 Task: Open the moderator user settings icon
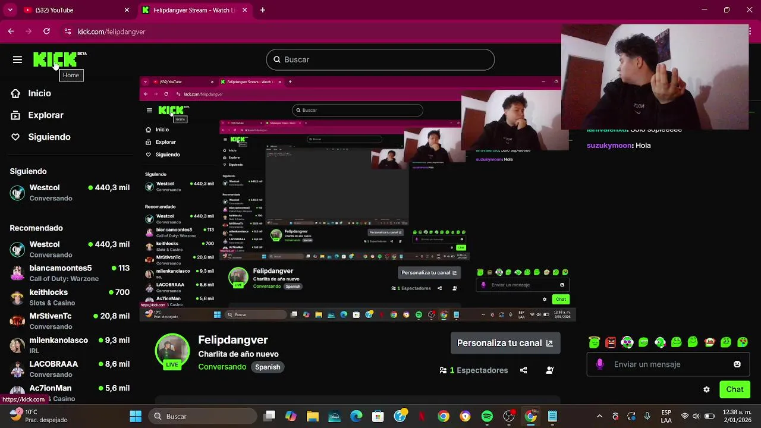550,370
